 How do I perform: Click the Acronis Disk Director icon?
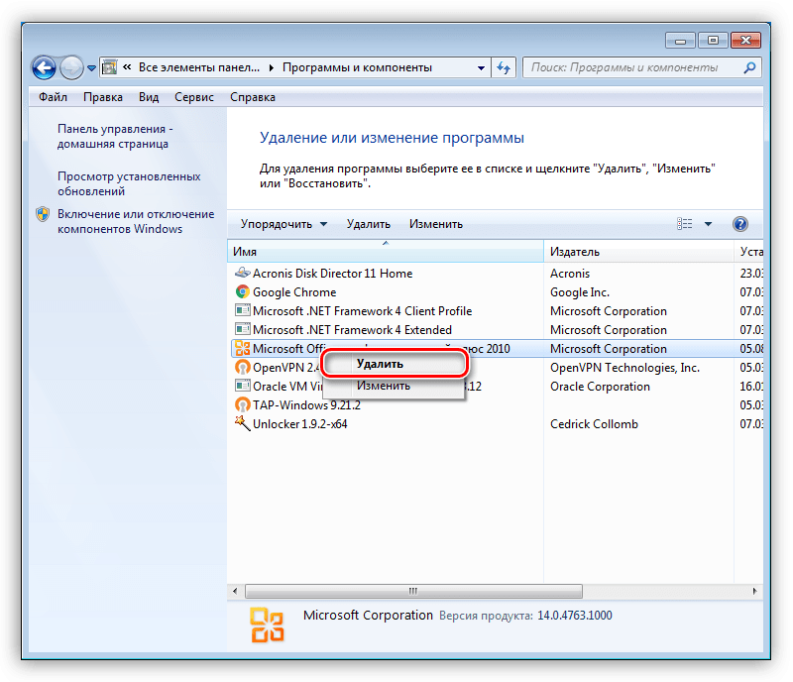click(243, 273)
